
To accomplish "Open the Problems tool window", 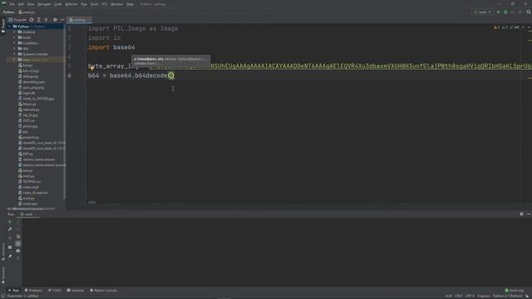I will pyautogui.click(x=33, y=291).
